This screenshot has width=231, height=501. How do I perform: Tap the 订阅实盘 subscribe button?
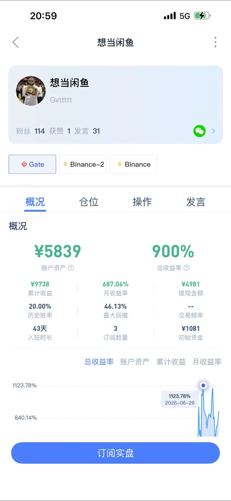[116, 453]
